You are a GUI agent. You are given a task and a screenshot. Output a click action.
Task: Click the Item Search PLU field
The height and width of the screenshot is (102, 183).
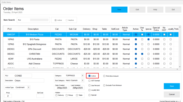(39, 20)
